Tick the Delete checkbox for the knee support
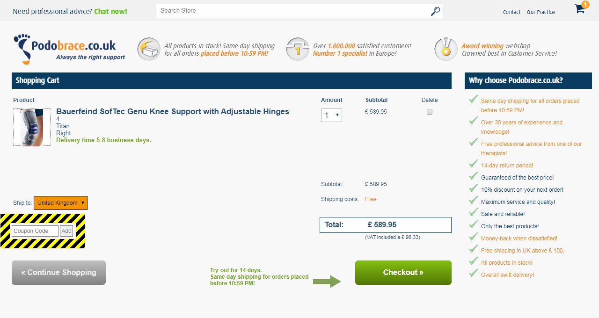The image size is (599, 318). point(430,112)
